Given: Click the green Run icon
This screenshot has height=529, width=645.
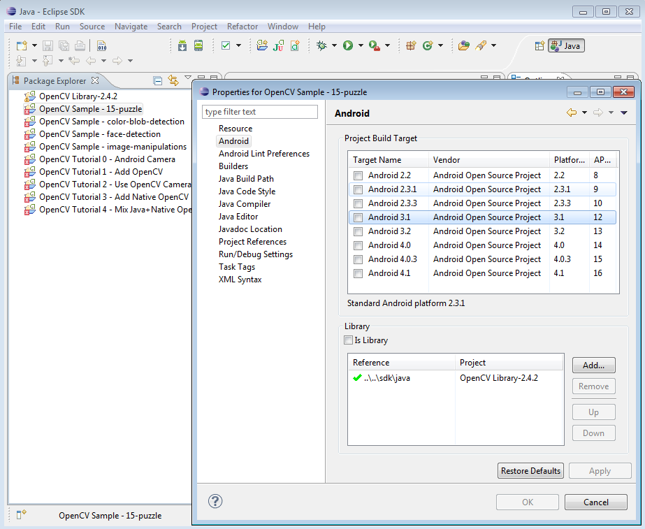Looking at the screenshot, I should tap(348, 45).
